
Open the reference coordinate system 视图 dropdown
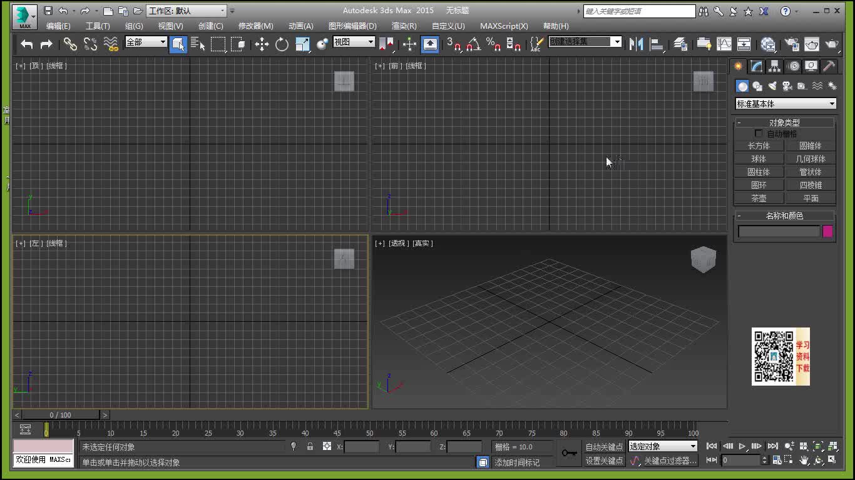tap(354, 42)
